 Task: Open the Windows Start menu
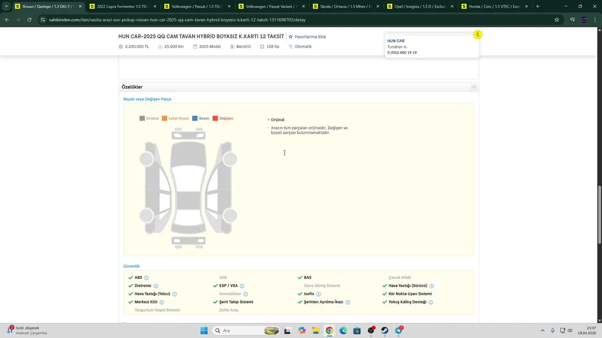pos(204,330)
